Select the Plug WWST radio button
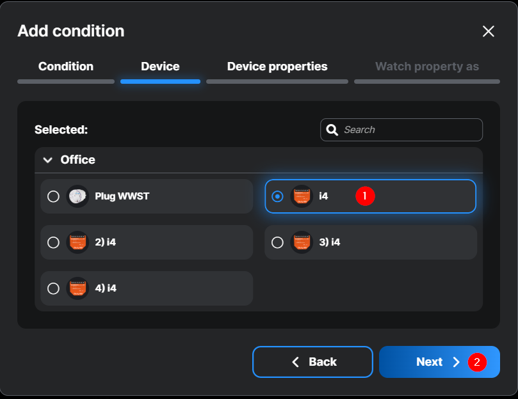 54,196
